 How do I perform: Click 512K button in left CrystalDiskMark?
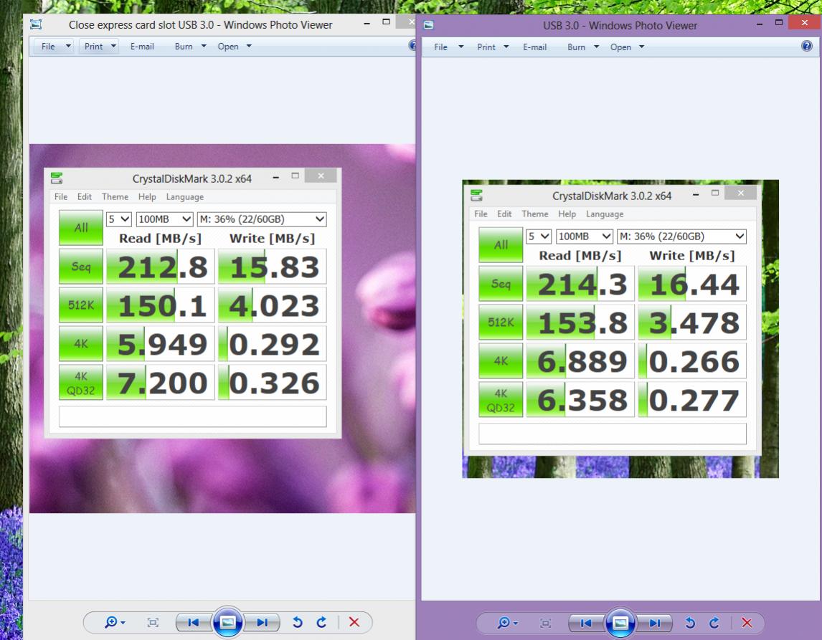[81, 305]
